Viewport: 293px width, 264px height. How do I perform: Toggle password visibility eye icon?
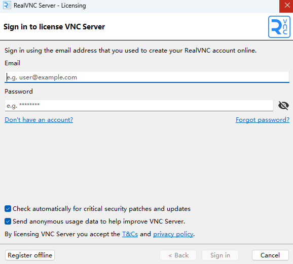pos(283,106)
